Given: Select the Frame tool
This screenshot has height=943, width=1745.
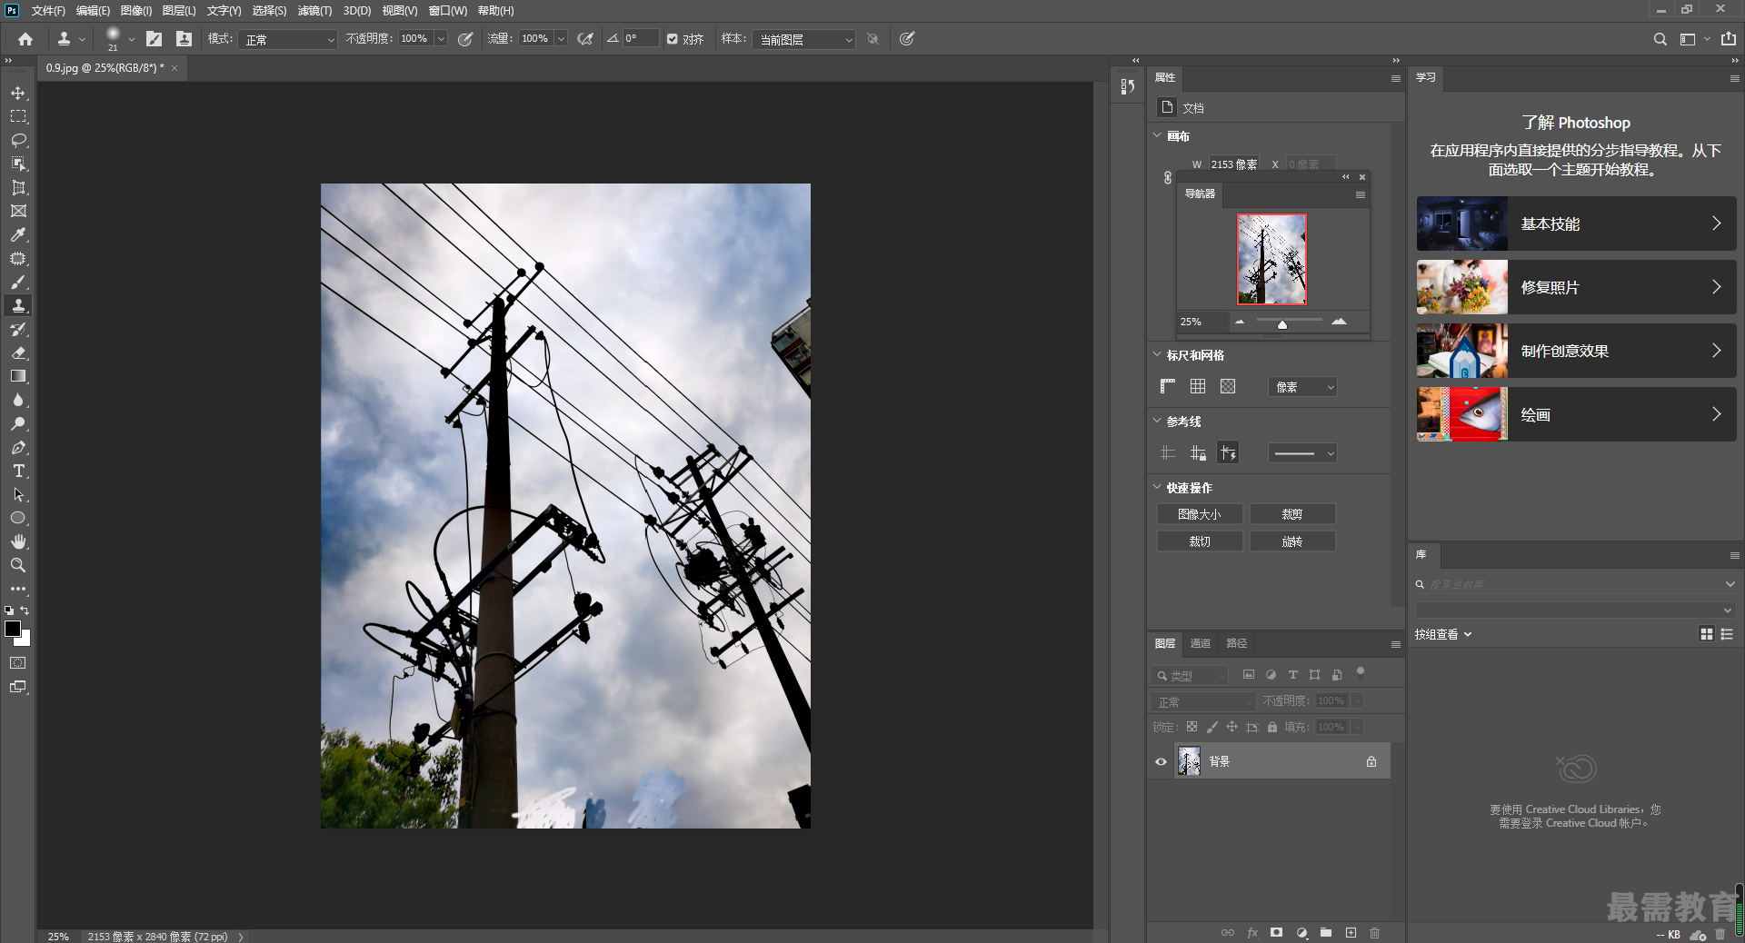Looking at the screenshot, I should 18,211.
